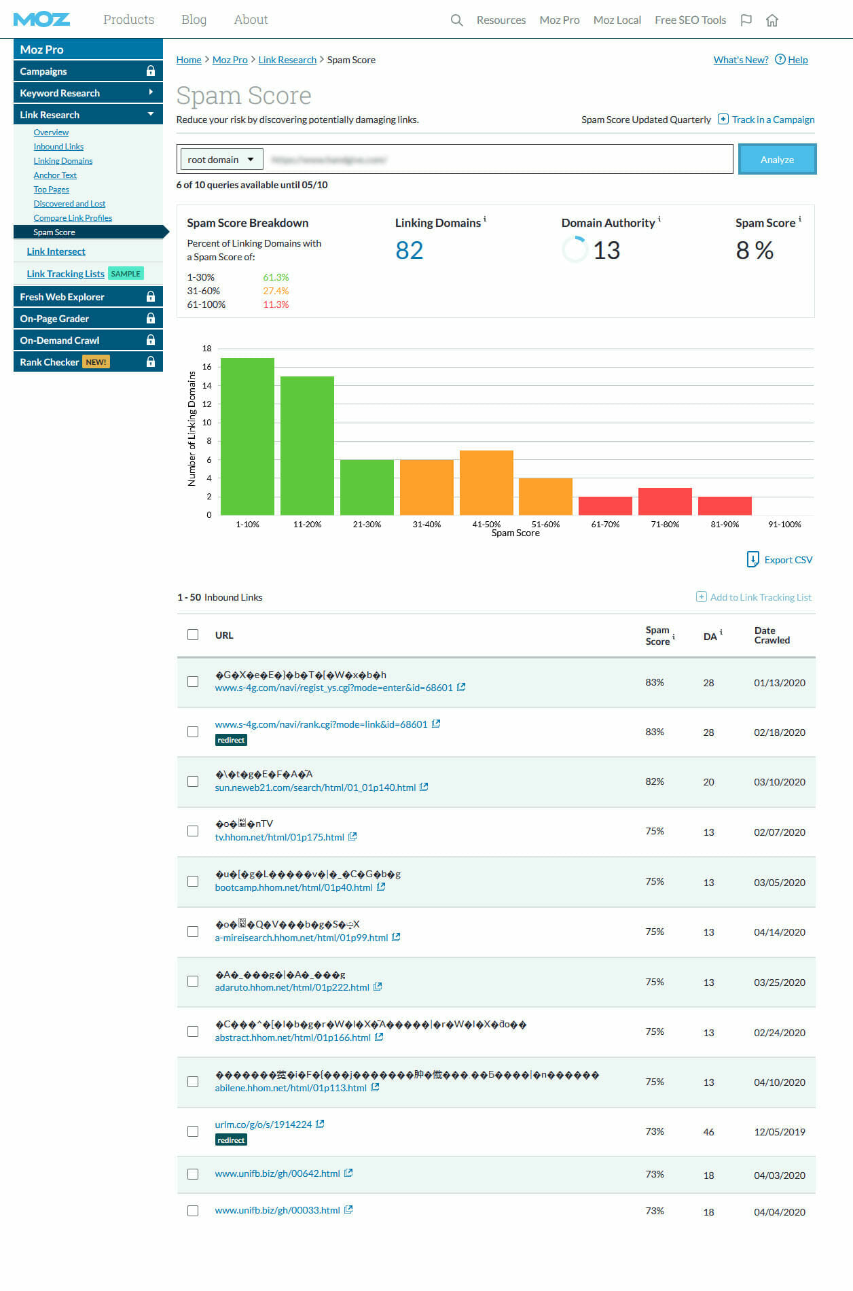Open external link icon for unifb.biz 00642 row
The width and height of the screenshot is (853, 1291).
(x=348, y=1173)
